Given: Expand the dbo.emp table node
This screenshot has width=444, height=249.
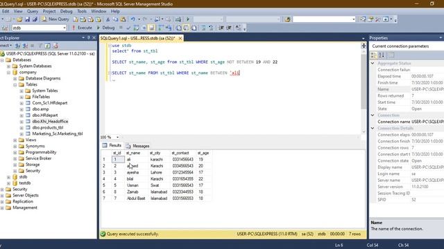Looking at the screenshot, I should coord(22,109).
